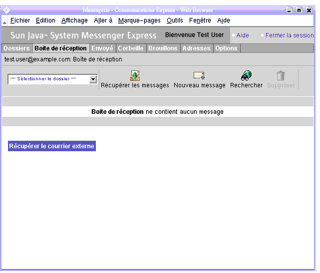Click the small arrow icon left of the Fichier menu
This screenshot has width=320, height=273.
pyautogui.click(x=4, y=22)
